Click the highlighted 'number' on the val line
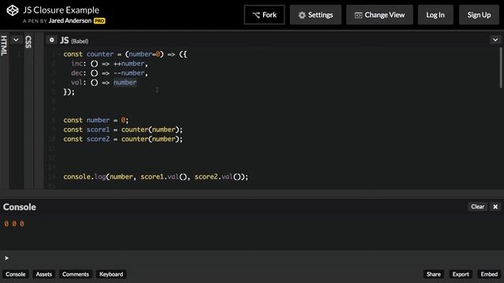Screen dimensions: 504x283 125,83
